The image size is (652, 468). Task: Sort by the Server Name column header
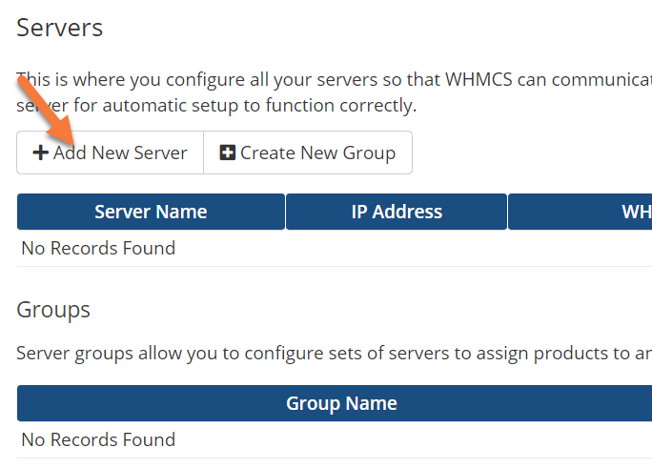point(151,212)
